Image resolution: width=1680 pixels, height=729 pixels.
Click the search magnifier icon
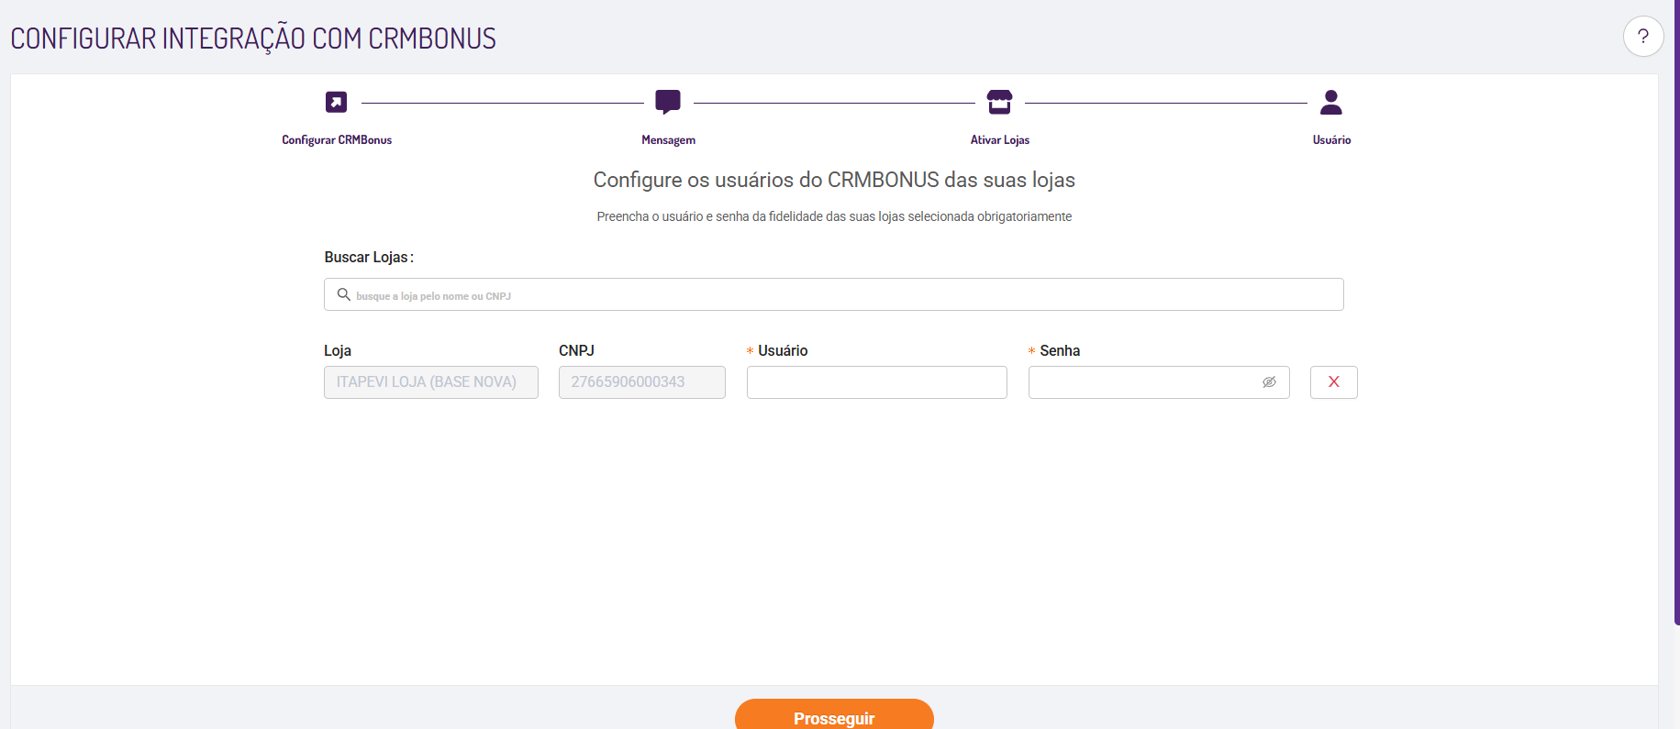(344, 294)
